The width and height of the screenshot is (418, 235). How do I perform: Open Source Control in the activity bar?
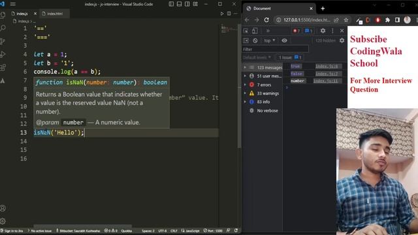[3, 41]
